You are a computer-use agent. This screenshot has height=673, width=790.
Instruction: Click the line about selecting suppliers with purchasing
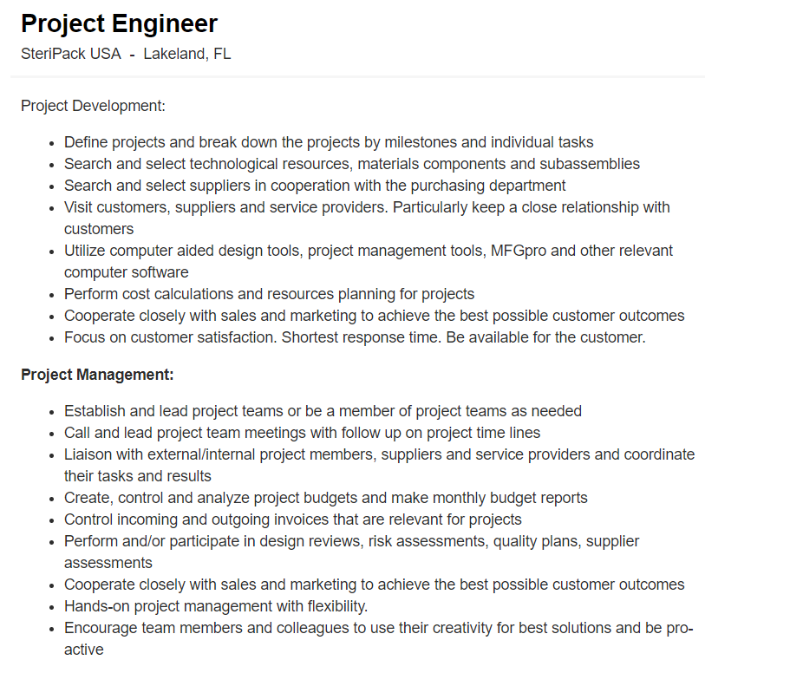pyautogui.click(x=315, y=186)
